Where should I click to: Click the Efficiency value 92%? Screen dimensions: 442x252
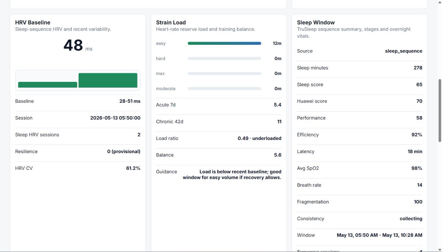417,135
